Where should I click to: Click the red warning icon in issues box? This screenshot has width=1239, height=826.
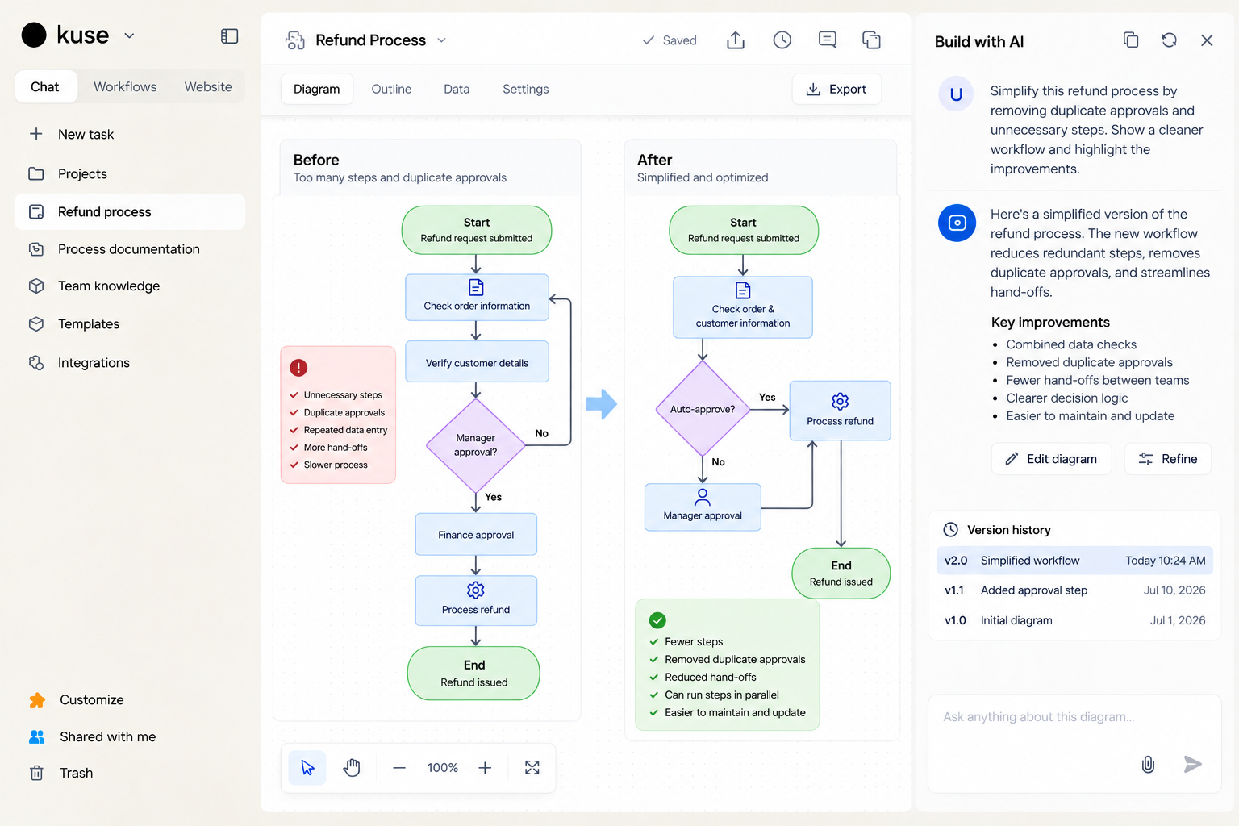coord(298,368)
